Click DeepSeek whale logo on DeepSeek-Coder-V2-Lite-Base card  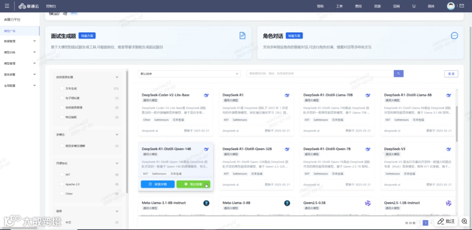coord(206,95)
